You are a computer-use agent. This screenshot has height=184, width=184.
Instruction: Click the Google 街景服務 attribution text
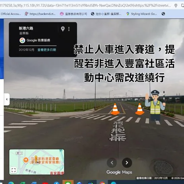(38, 40)
